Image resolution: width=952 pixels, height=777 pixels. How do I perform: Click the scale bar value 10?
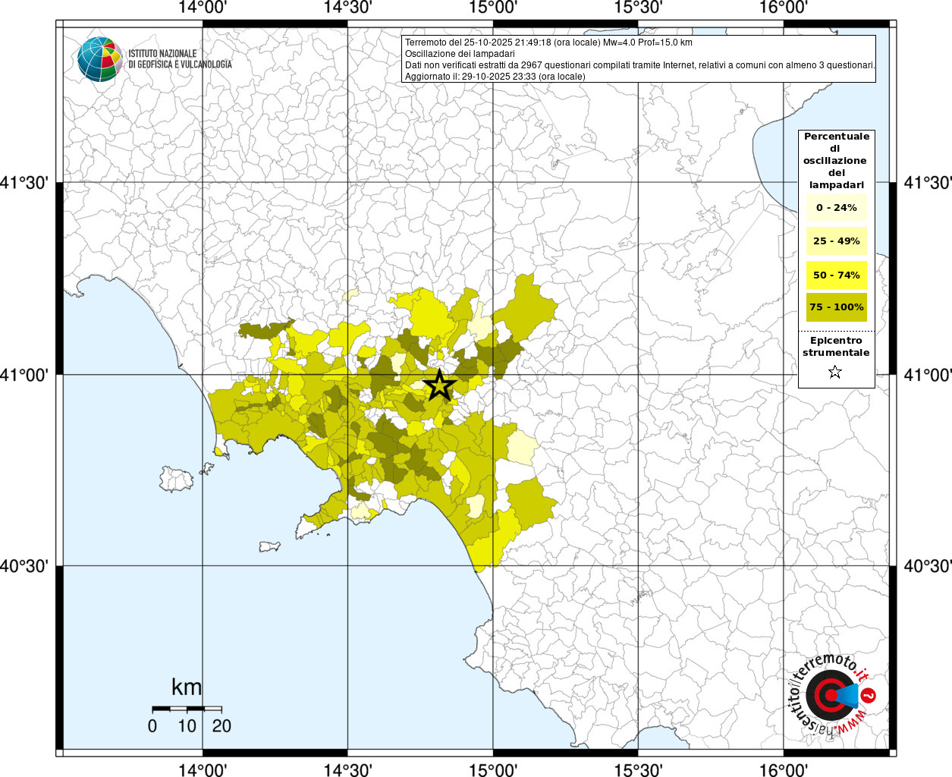187,726
